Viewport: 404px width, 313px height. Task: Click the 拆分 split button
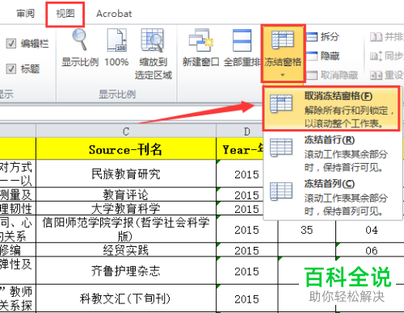(x=322, y=37)
